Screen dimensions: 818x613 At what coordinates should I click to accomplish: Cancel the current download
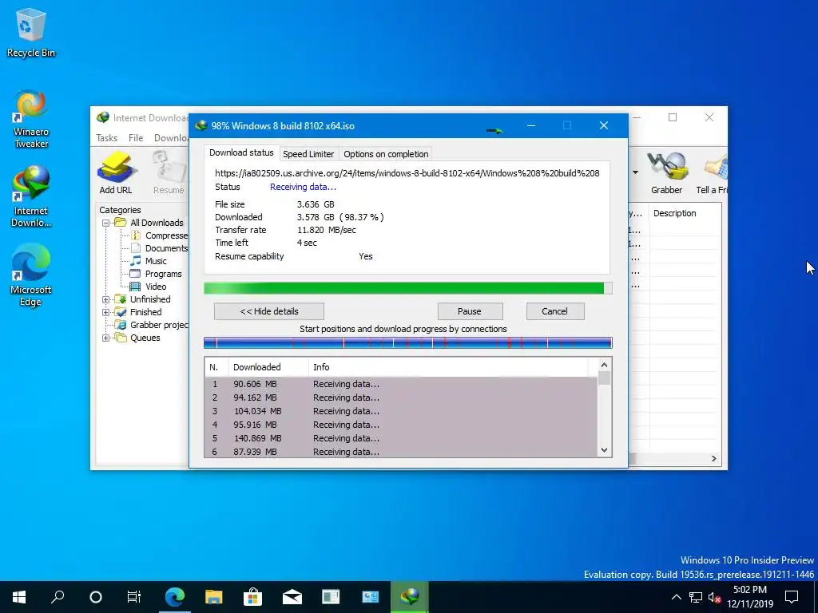pos(554,311)
